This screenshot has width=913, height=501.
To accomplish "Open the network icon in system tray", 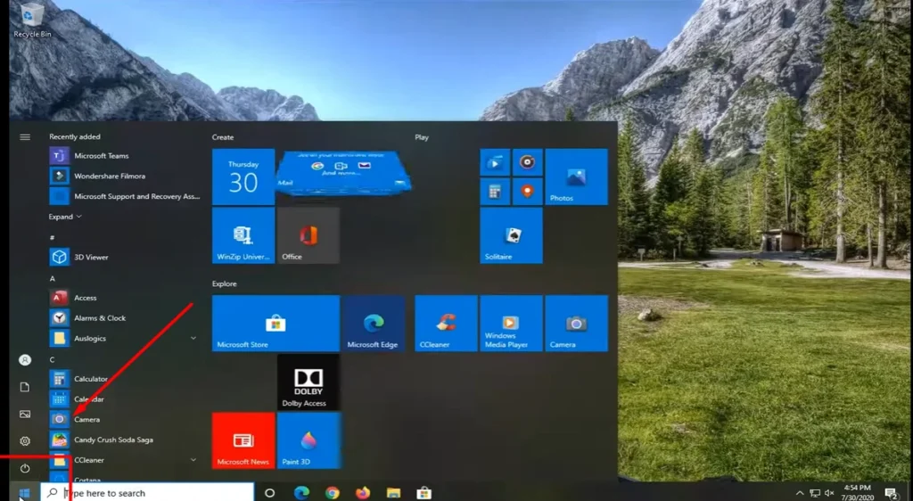I will 815,493.
